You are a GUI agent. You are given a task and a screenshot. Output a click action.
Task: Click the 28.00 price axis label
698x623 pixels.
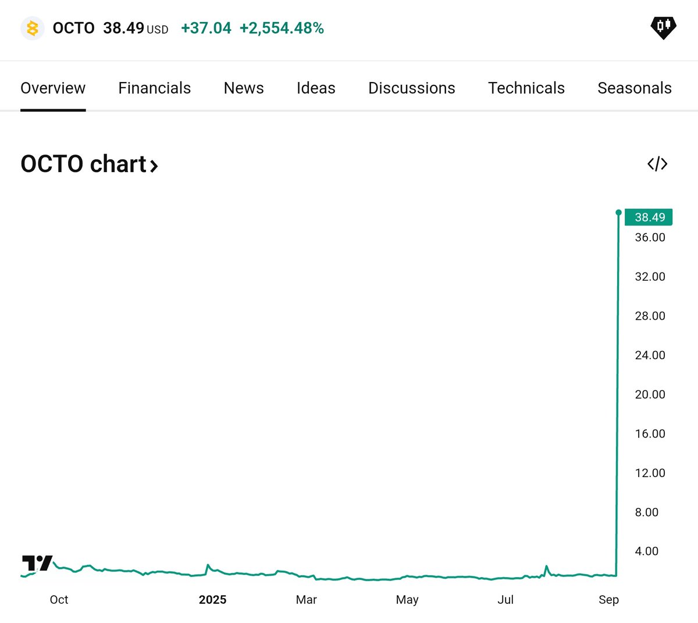650,316
